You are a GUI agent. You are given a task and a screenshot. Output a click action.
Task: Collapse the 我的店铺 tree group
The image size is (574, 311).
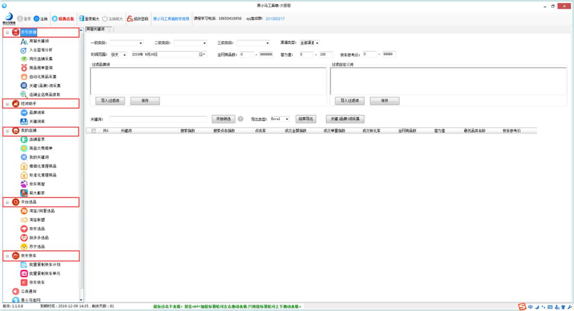(7, 131)
